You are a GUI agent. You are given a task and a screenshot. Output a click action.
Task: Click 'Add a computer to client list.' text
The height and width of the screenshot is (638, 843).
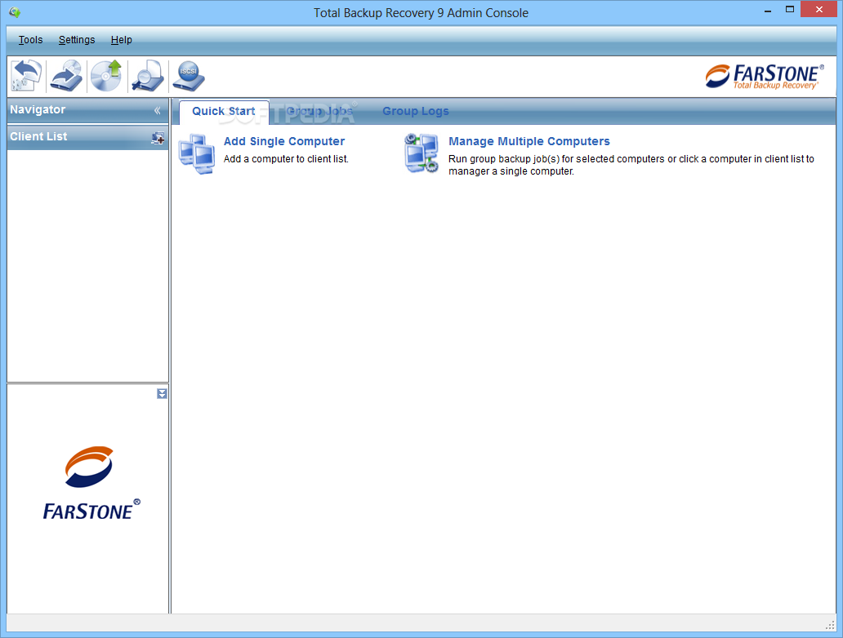coord(286,159)
